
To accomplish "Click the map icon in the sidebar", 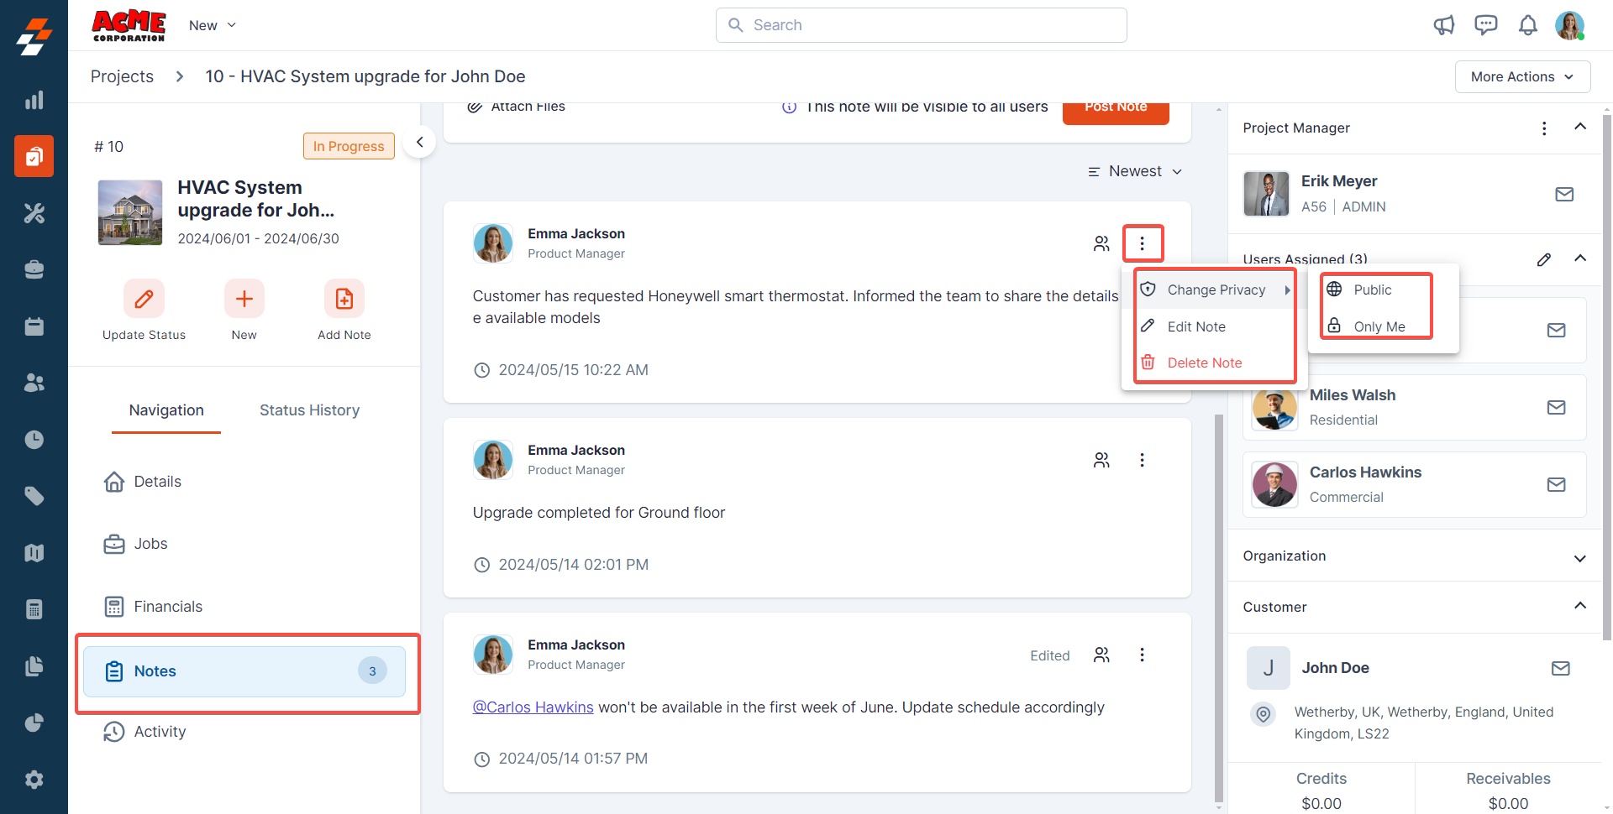I will tap(34, 553).
